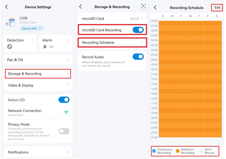Tap the scan icon in Storage header
Image resolution: width=226 pixels, height=159 pixels.
click(x=143, y=7)
